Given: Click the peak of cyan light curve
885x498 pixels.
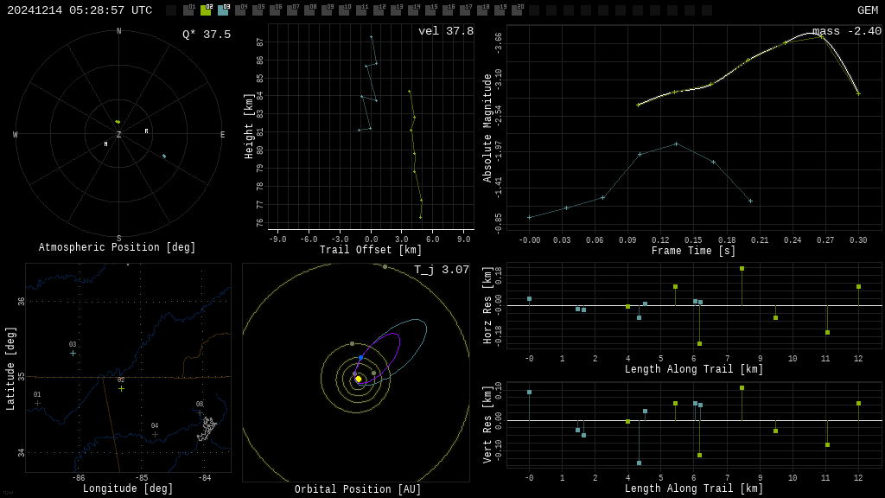Looking at the screenshot, I should tap(676, 144).
